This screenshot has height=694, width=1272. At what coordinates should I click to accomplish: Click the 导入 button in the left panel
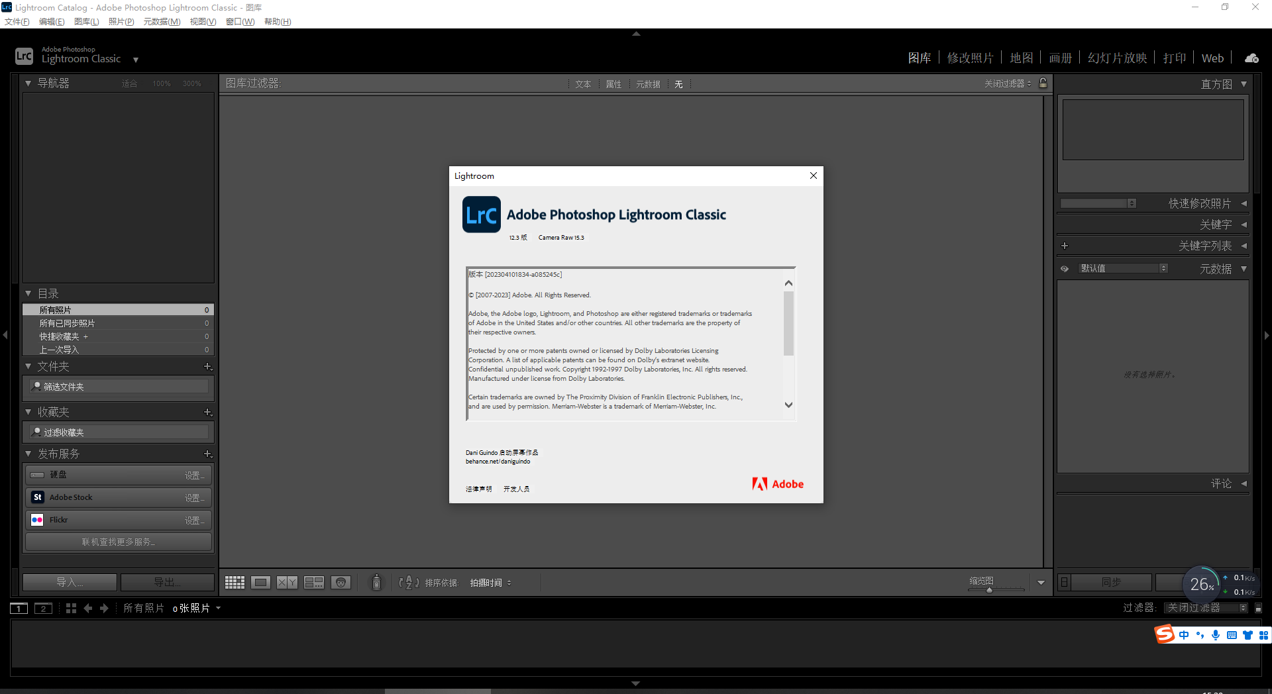(69, 581)
